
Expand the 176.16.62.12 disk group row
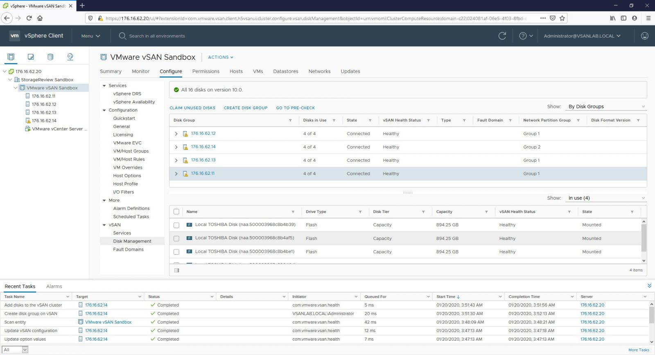click(x=176, y=134)
